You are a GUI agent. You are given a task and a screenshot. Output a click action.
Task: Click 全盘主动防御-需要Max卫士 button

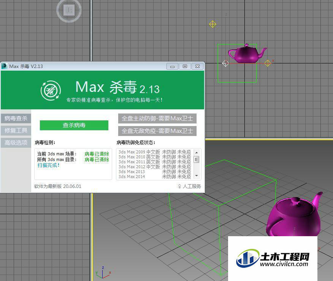pos(157,118)
